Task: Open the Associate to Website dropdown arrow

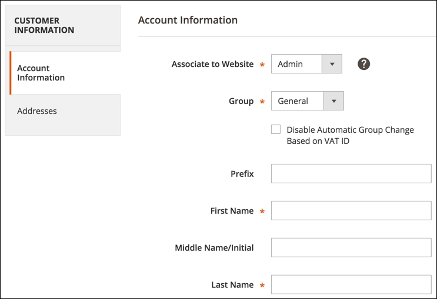Action: [332, 64]
